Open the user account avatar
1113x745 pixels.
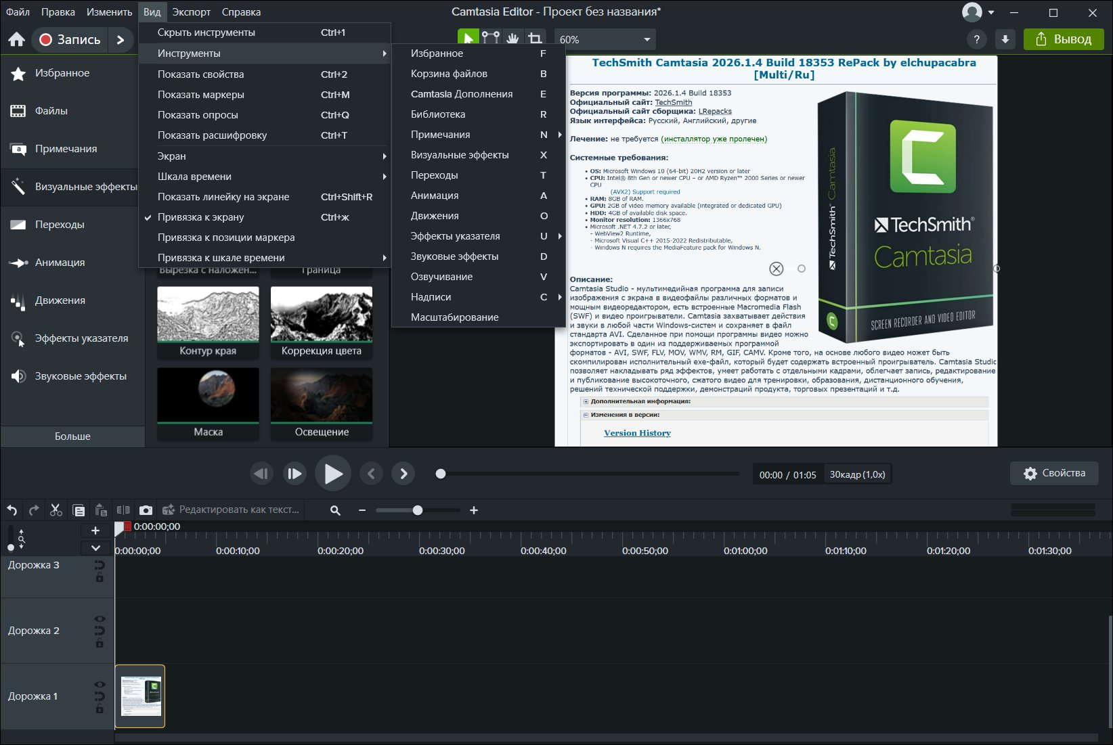click(x=972, y=12)
